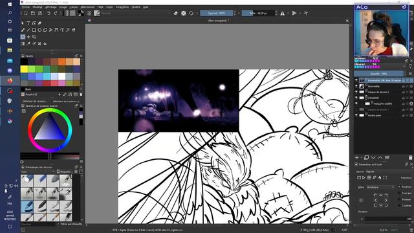Open the transform filter 'Bicubique' dropdown

coord(380,187)
